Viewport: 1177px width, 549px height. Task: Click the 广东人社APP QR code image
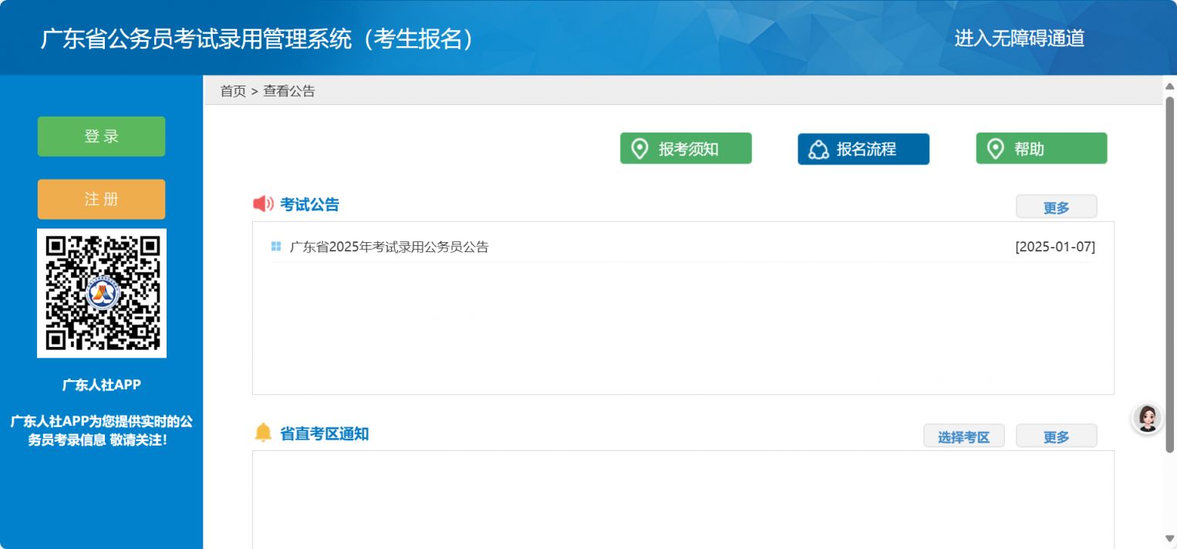[102, 293]
